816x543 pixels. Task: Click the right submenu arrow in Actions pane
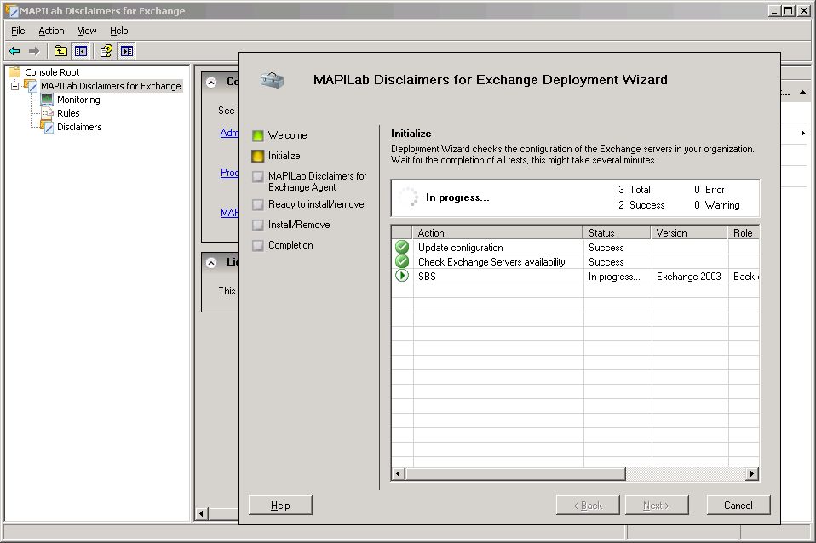pyautogui.click(x=803, y=133)
